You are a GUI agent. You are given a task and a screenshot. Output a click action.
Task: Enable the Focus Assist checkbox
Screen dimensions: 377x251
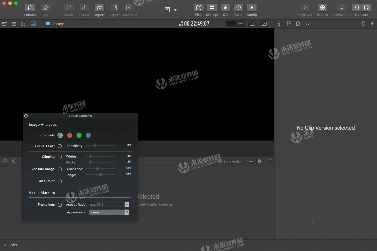point(60,146)
